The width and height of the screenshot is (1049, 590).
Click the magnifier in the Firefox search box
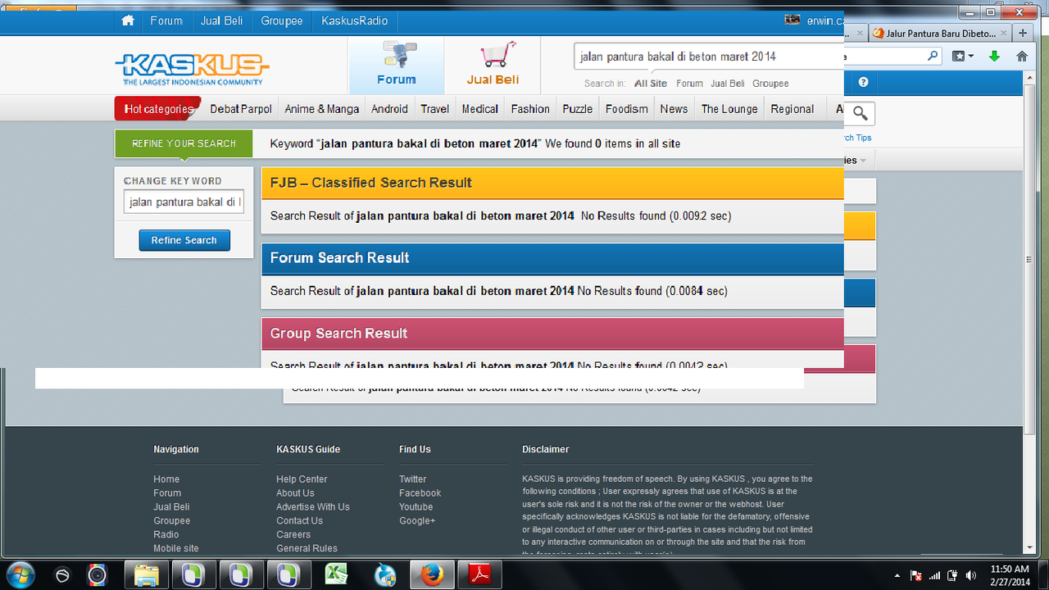[x=933, y=56]
